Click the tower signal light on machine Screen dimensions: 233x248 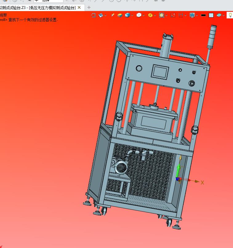point(211,37)
